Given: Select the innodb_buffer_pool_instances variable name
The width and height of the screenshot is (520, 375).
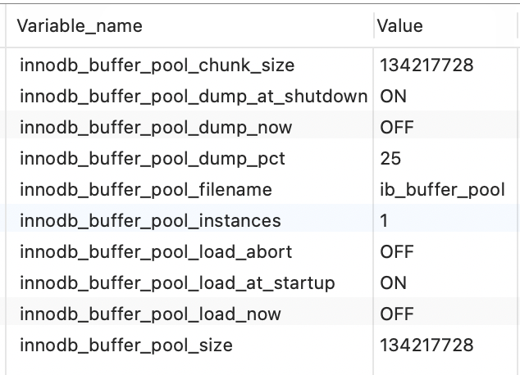Looking at the screenshot, I should 150,221.
